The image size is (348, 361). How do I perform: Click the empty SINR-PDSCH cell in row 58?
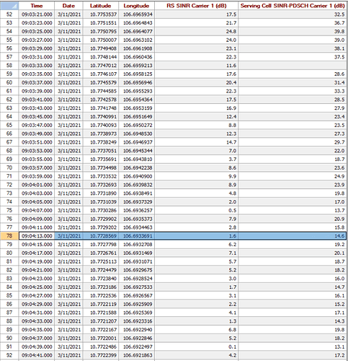(293, 66)
